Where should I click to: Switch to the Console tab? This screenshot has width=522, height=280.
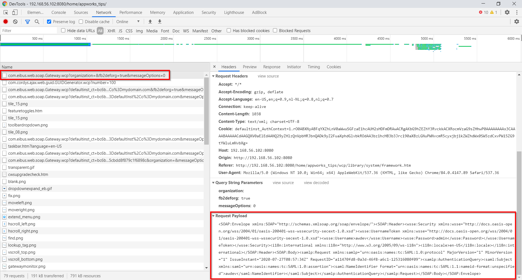click(58, 12)
